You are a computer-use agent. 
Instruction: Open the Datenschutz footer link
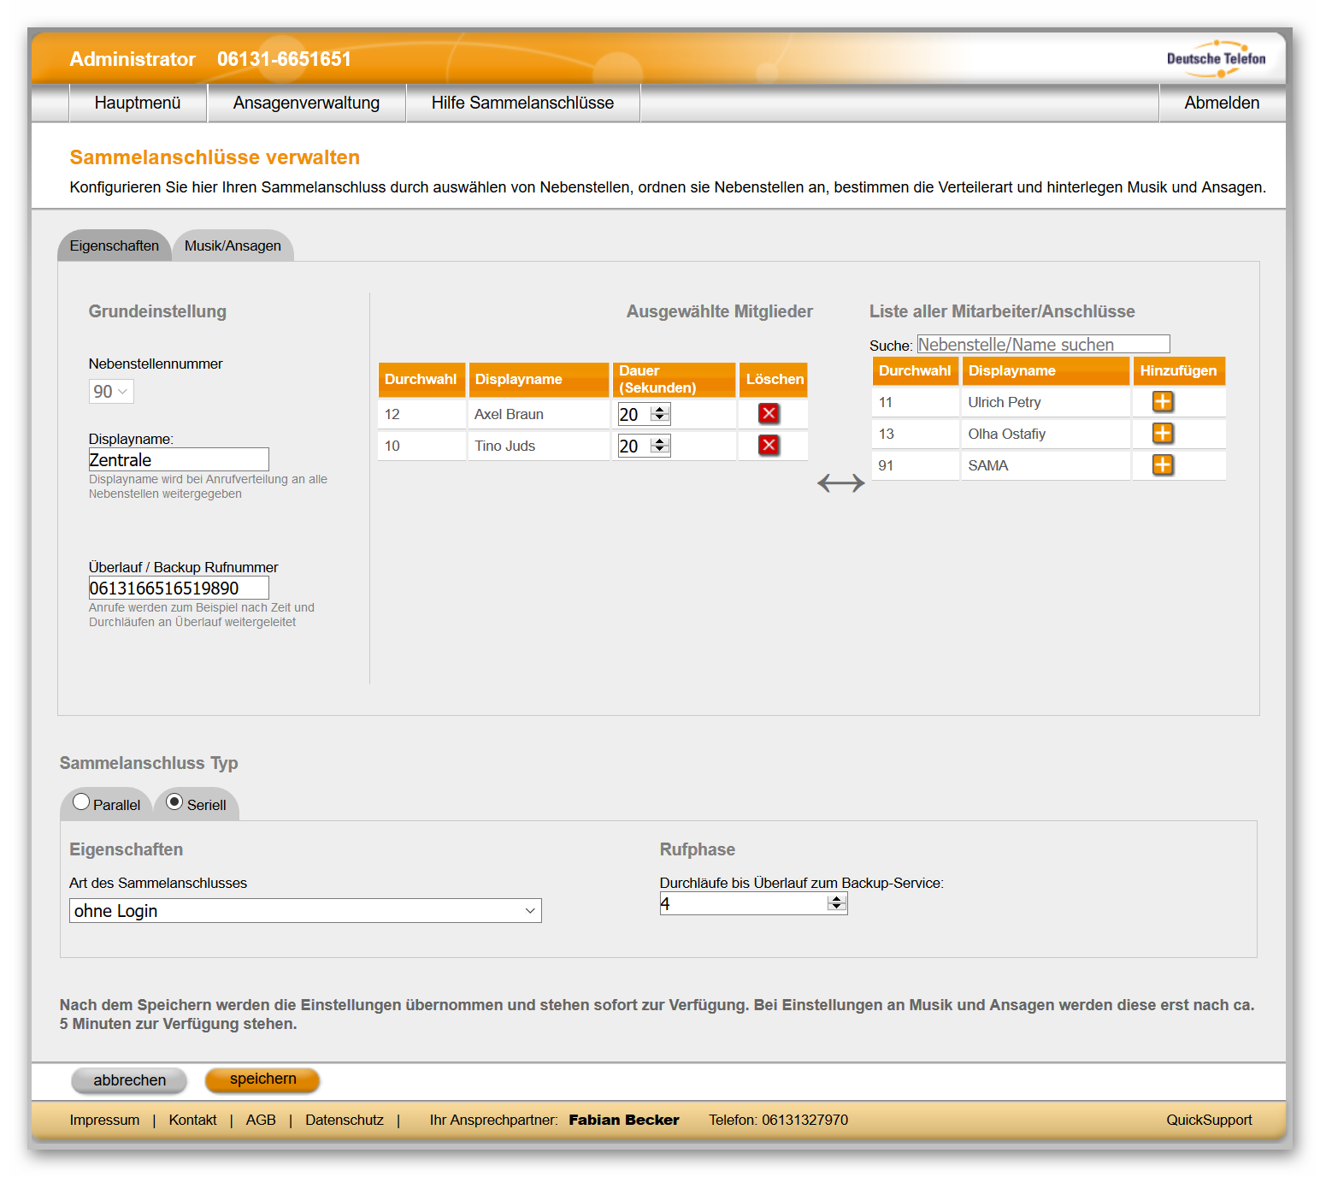(345, 1120)
